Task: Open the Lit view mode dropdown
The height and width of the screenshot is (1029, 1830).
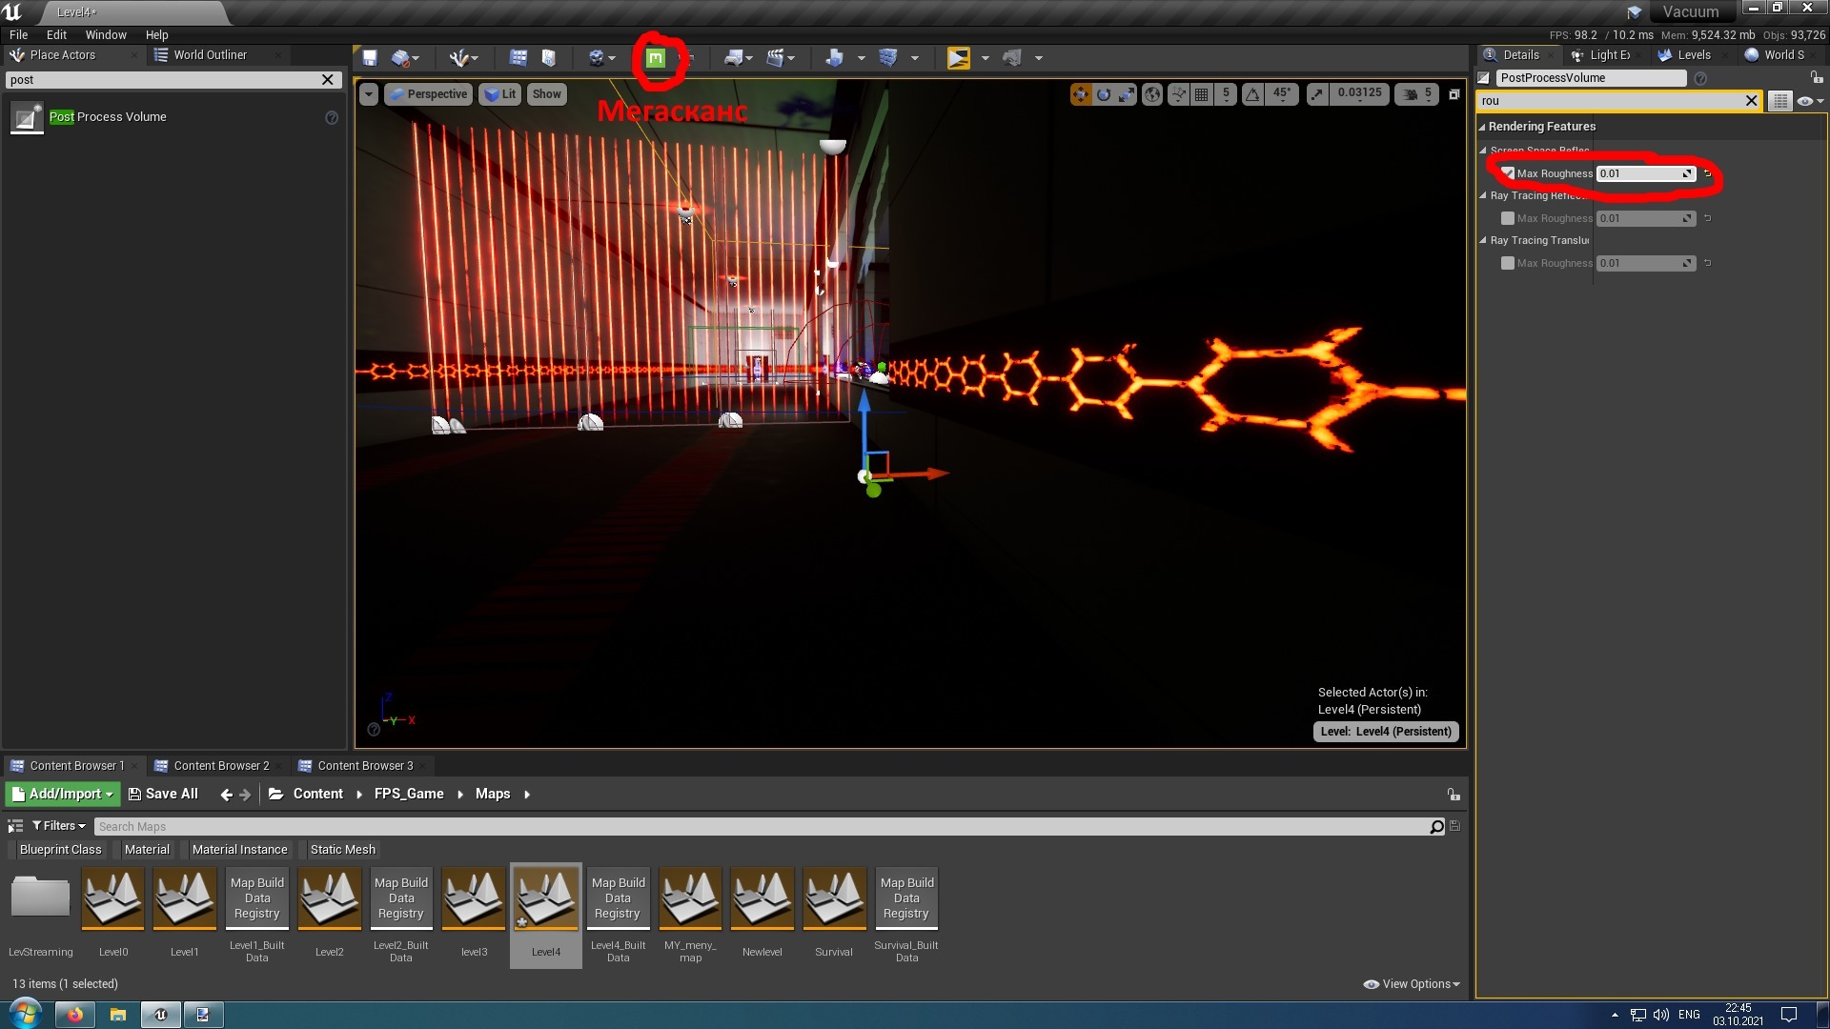Action: 499,94
